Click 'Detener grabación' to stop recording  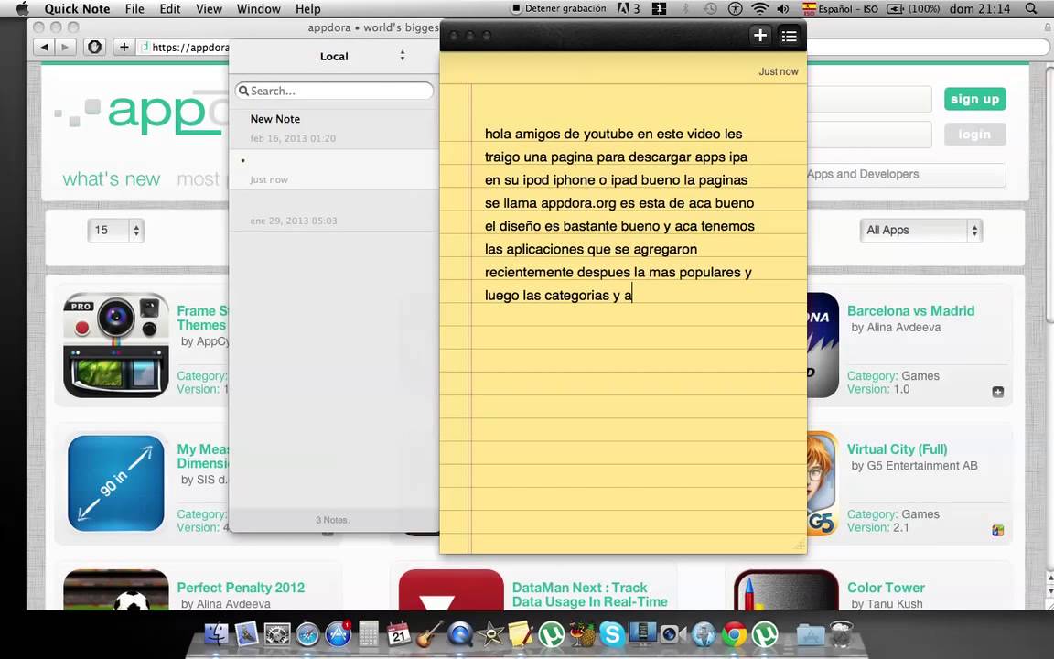pos(559,9)
